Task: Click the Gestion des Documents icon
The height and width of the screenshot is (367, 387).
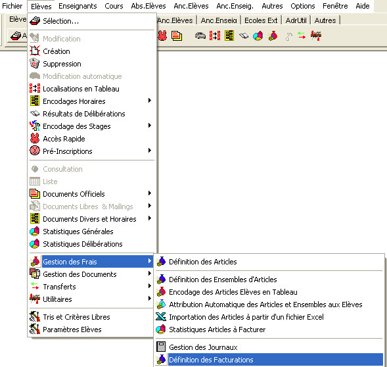Action: tap(35, 274)
